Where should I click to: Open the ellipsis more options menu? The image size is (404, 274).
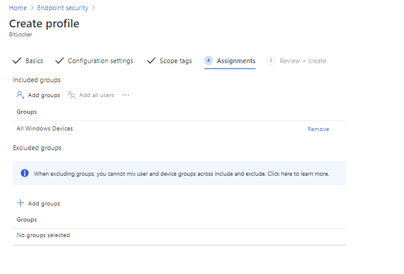[x=126, y=95]
